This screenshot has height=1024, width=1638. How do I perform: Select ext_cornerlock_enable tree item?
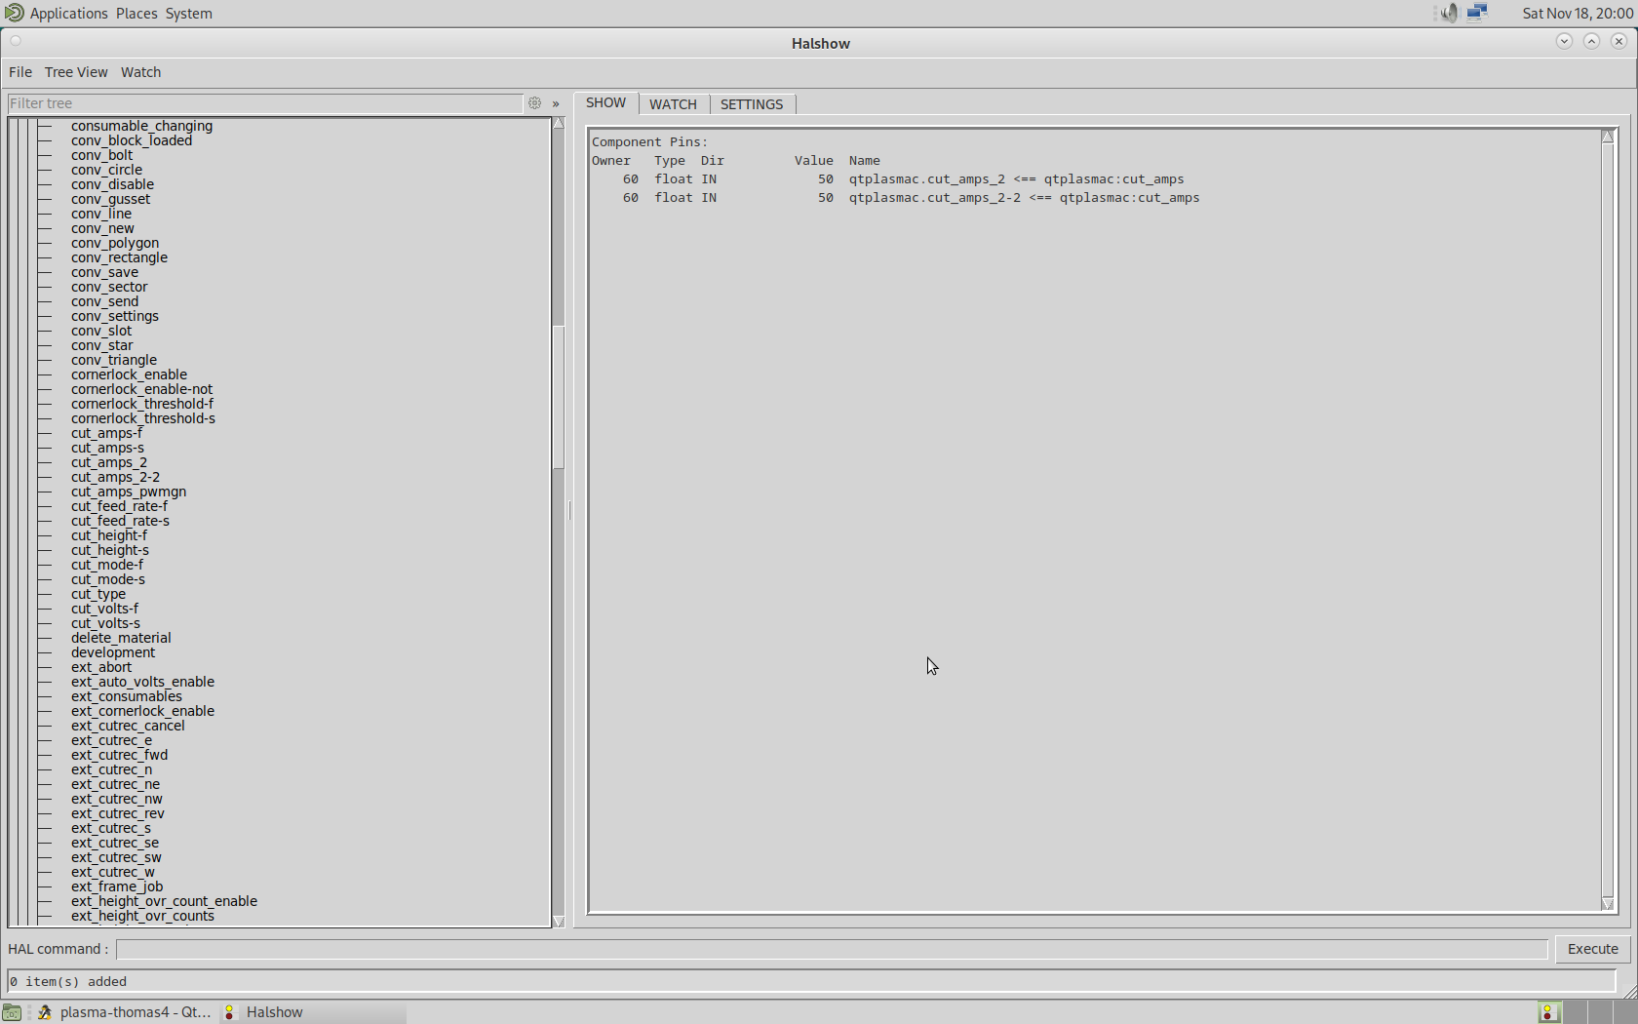pos(142,711)
